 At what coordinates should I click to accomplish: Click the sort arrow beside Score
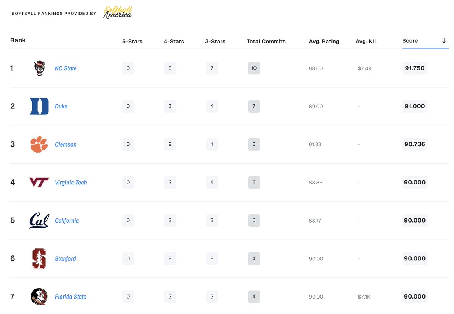pos(444,41)
